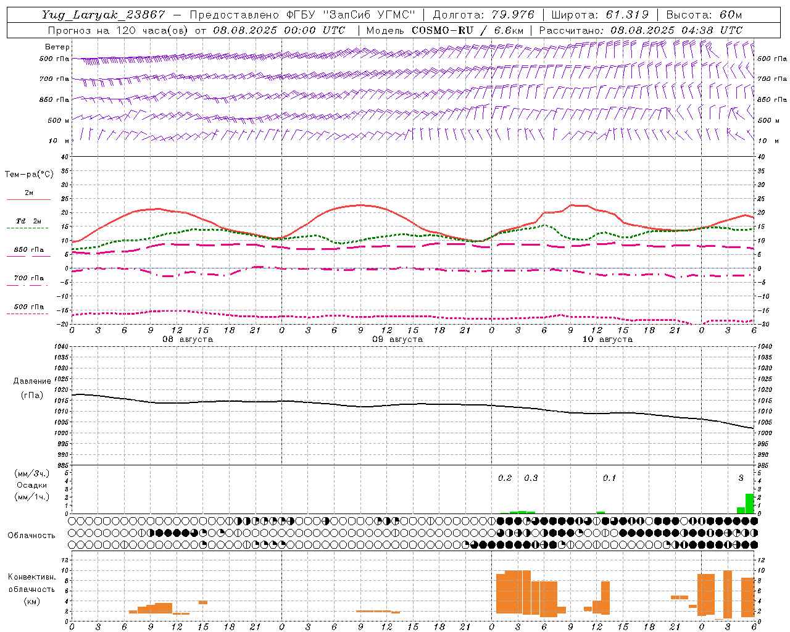This screenshot has height=632, width=790.
Task: Click the 0.1 precipitation amount
Action: (609, 478)
